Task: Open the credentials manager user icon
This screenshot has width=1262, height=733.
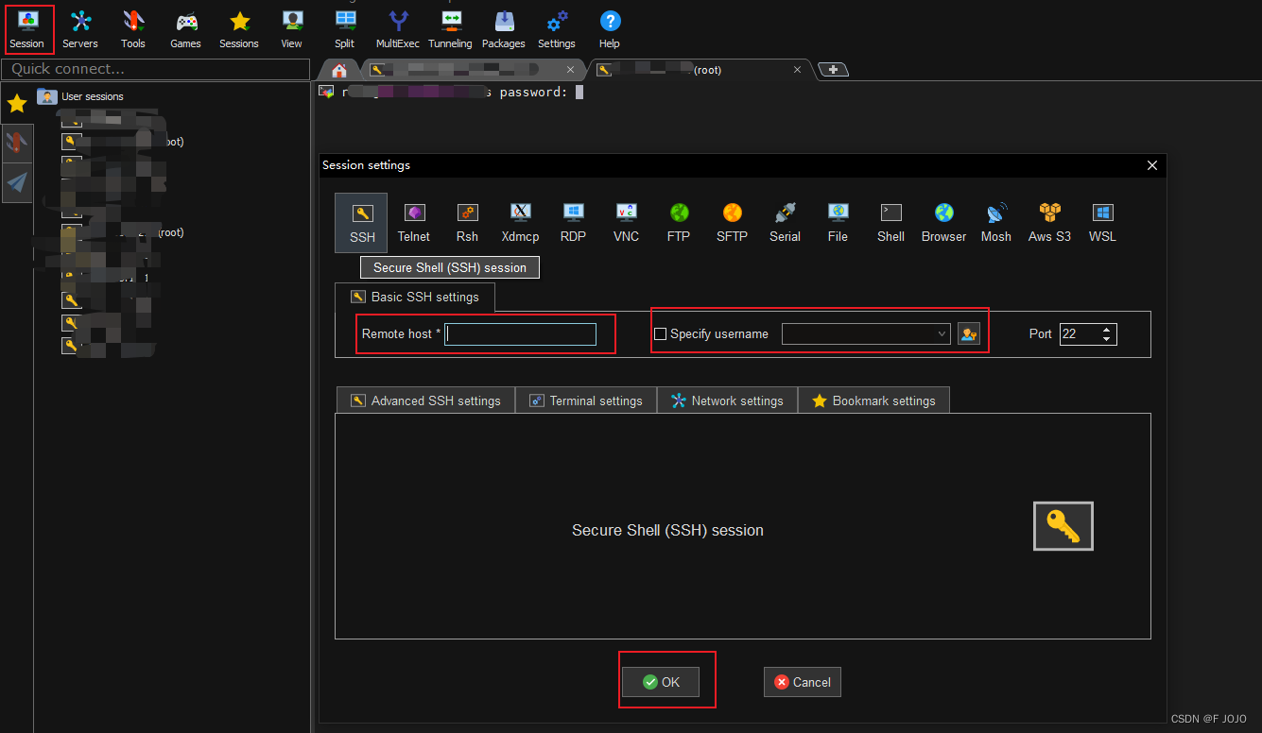Action: pos(969,333)
